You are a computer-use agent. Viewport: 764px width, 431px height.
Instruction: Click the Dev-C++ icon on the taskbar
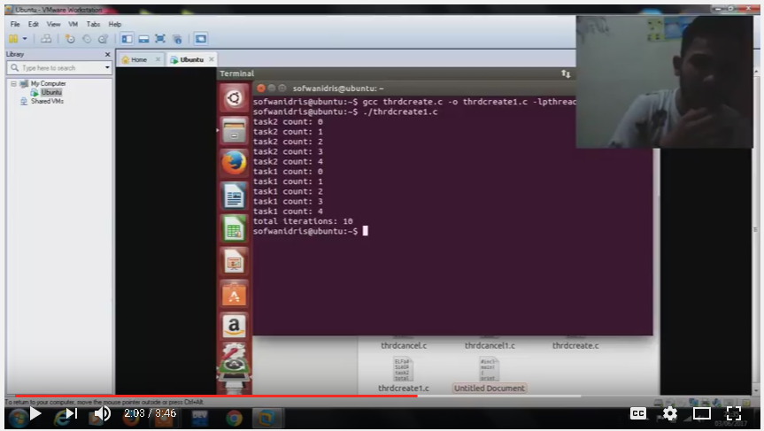(x=200, y=419)
